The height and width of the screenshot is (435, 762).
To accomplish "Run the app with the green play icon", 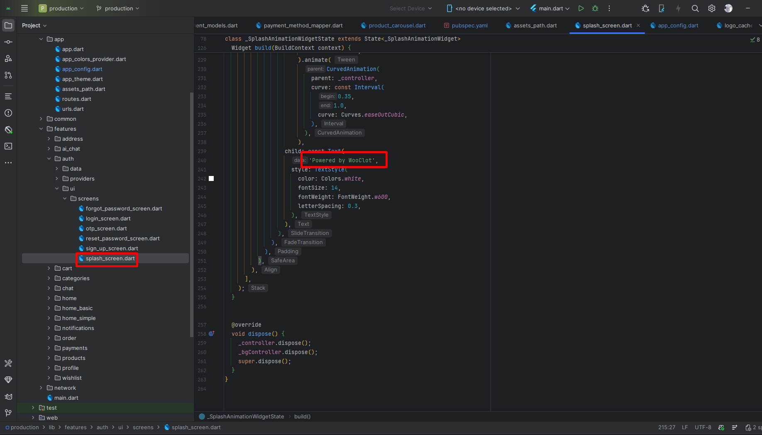I will coord(581,8).
